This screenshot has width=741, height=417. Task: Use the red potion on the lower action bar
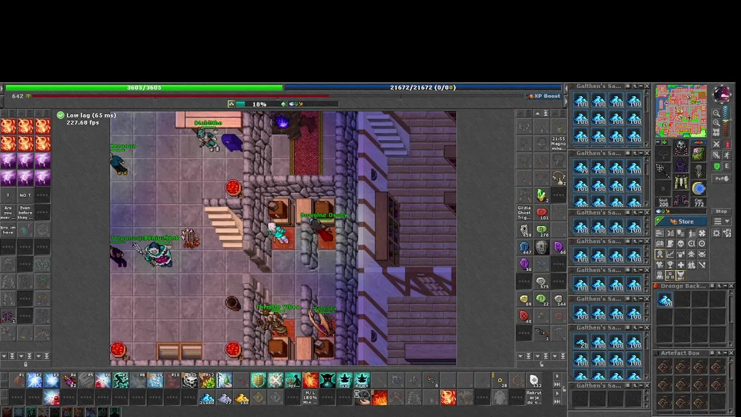52,398
